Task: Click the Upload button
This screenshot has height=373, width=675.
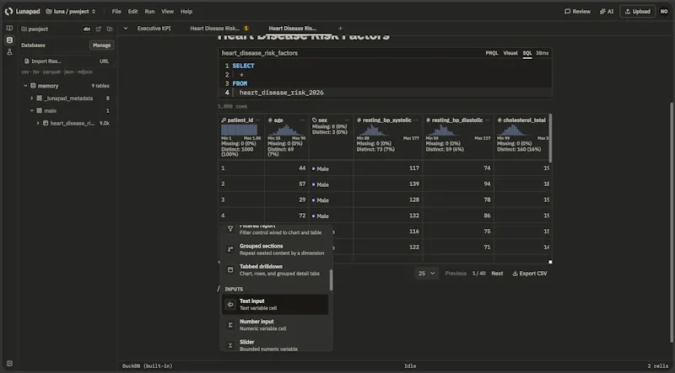Action: [x=638, y=12]
